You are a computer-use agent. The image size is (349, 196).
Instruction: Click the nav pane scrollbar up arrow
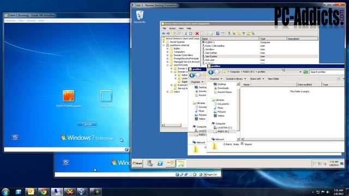pyautogui.click(x=238, y=84)
